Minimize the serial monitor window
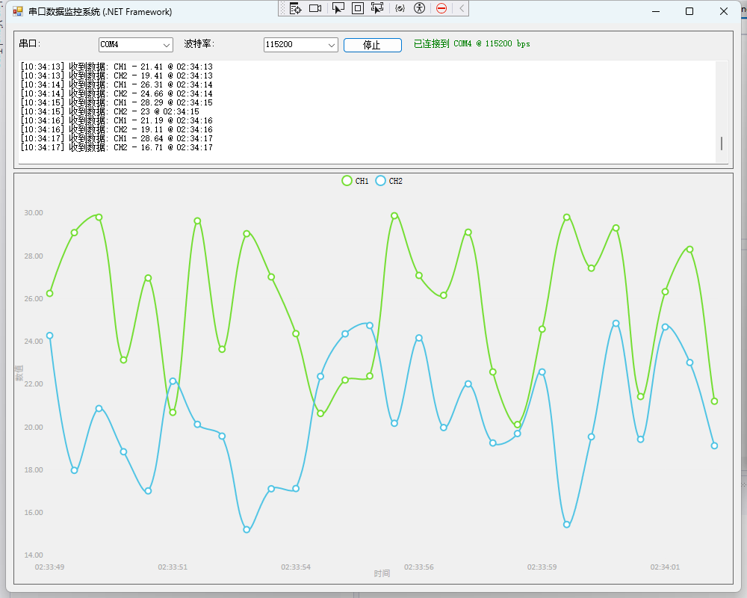The height and width of the screenshot is (598, 747). click(x=656, y=11)
